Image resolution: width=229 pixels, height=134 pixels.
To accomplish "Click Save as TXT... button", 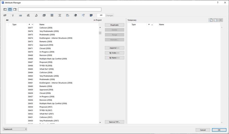I will [x=114, y=122].
